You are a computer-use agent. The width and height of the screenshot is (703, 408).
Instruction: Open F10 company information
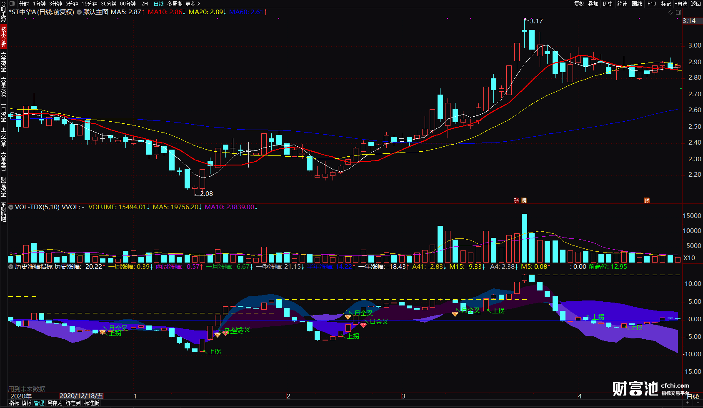[x=652, y=4]
